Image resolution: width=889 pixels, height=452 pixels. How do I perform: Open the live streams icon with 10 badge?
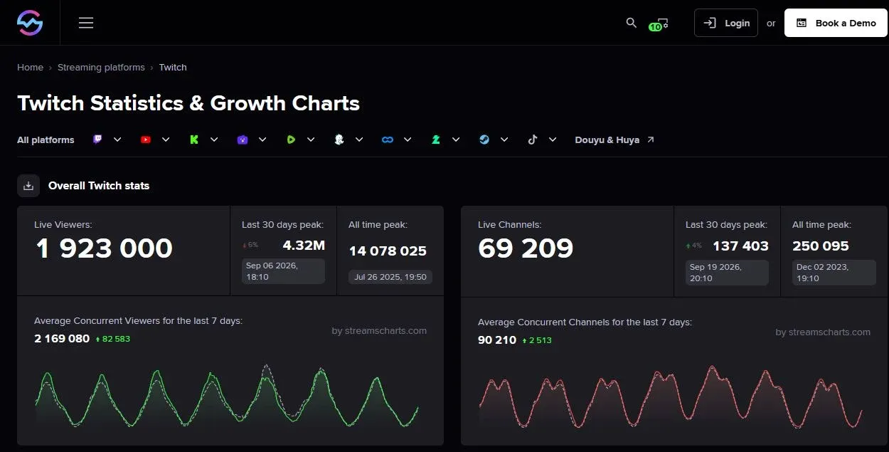pos(659,24)
